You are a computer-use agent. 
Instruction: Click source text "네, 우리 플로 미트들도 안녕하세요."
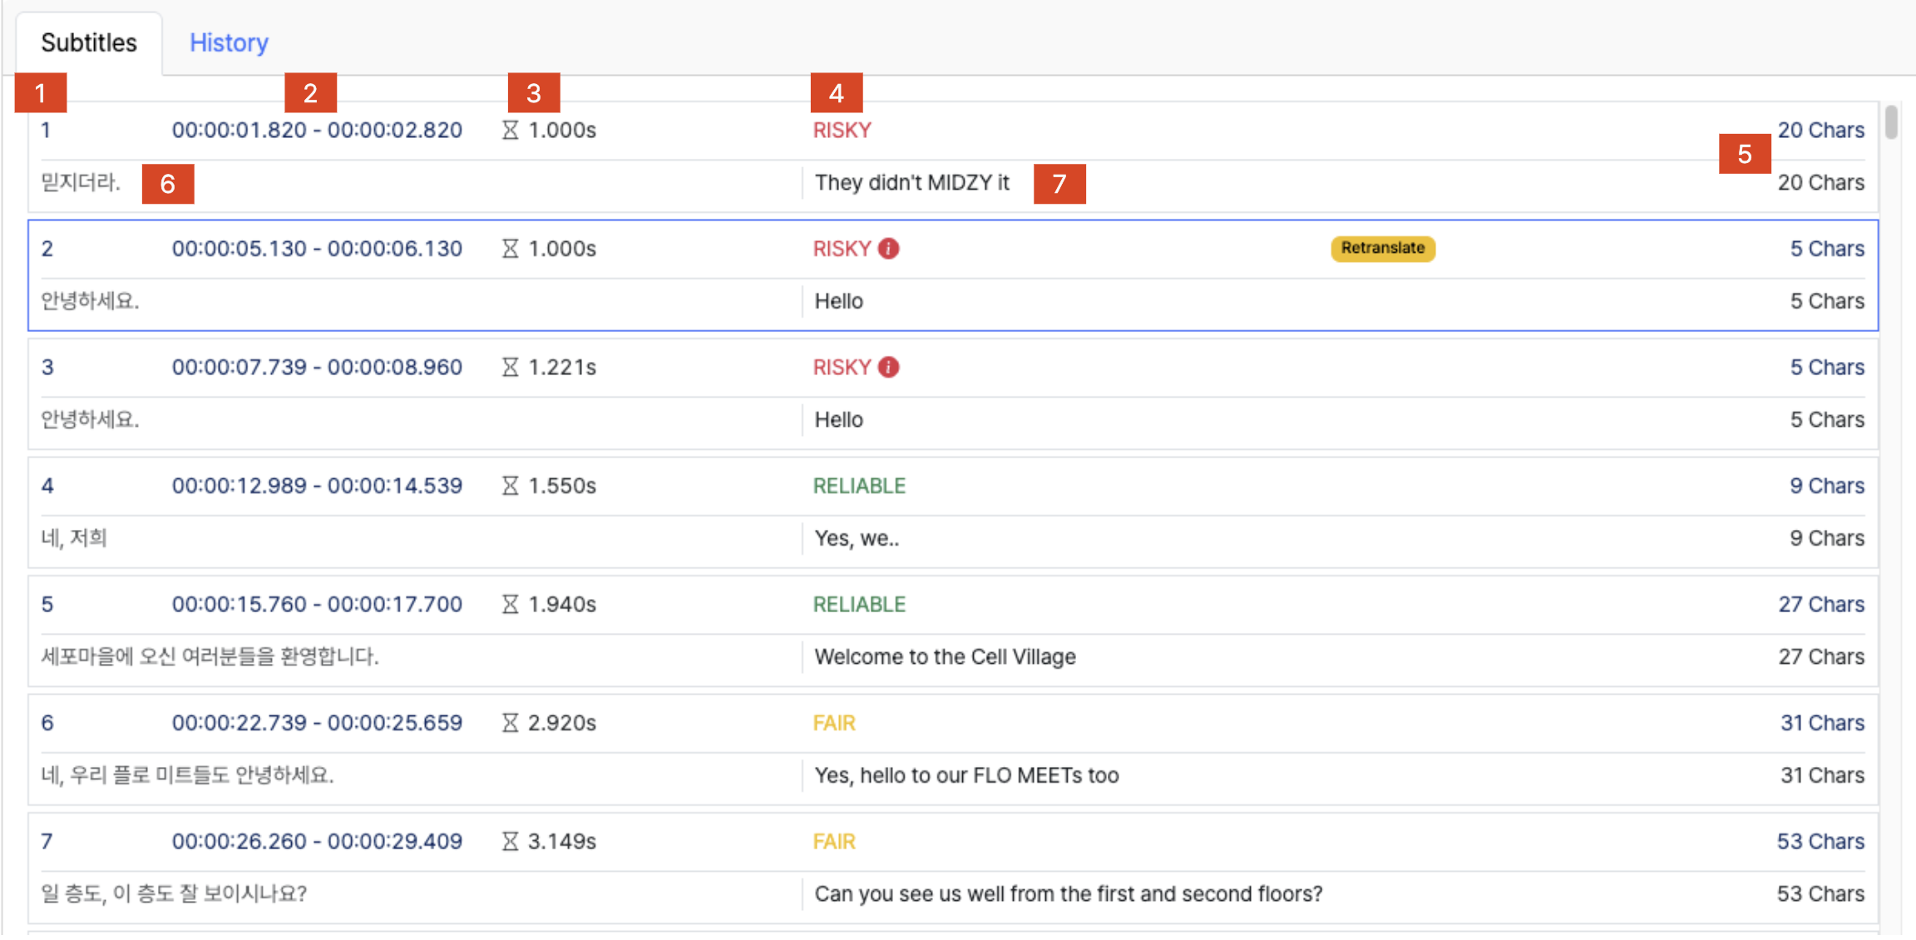[187, 775]
